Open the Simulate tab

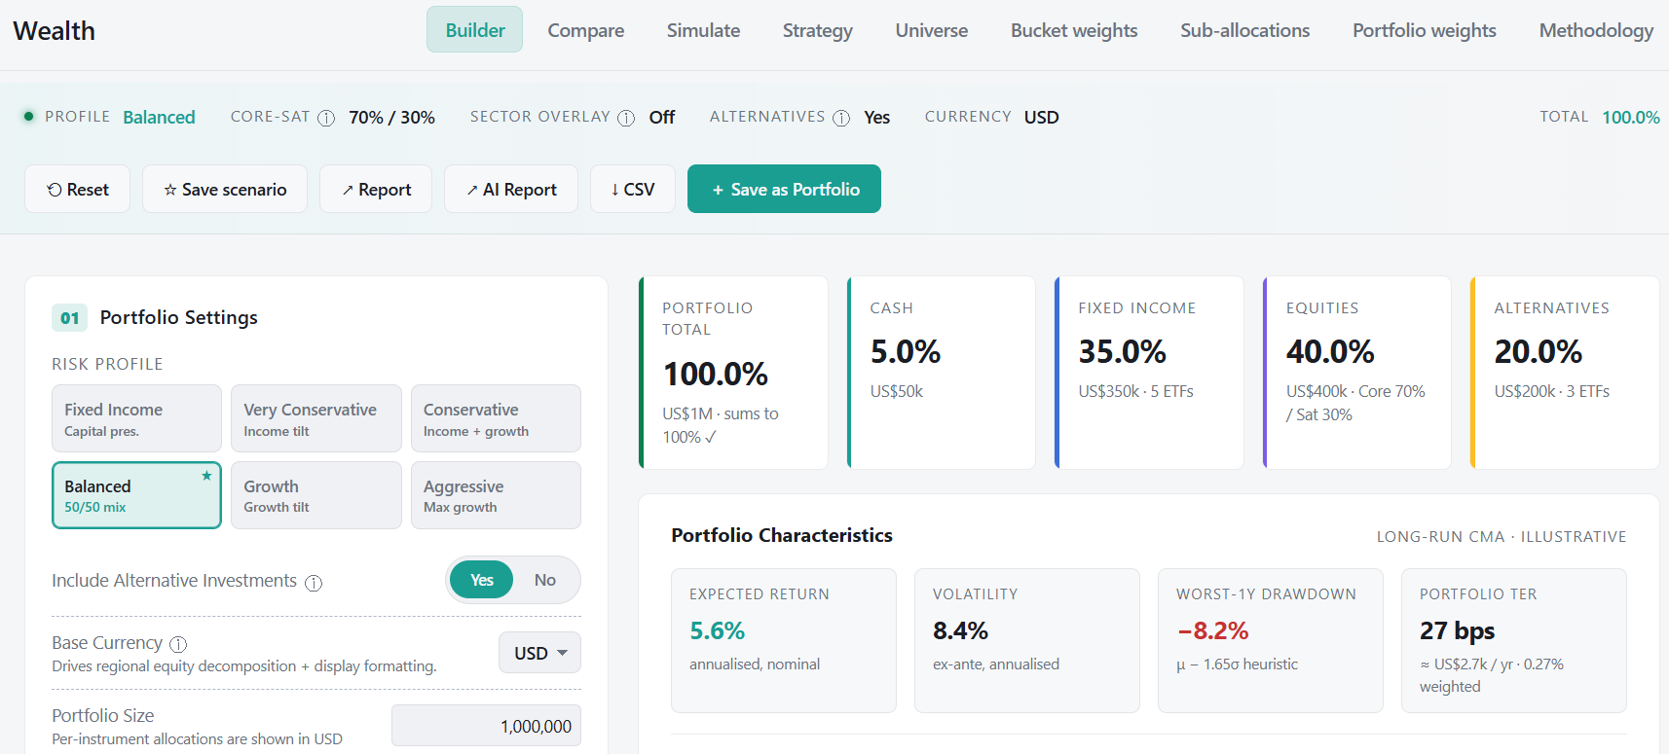point(703,30)
